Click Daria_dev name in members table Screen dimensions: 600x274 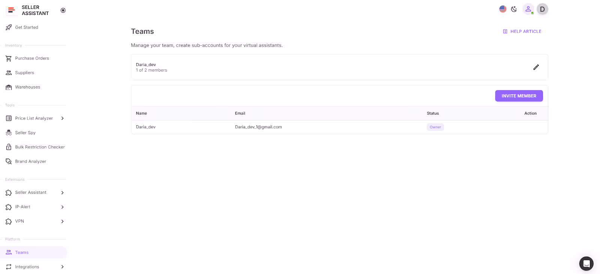(145, 127)
